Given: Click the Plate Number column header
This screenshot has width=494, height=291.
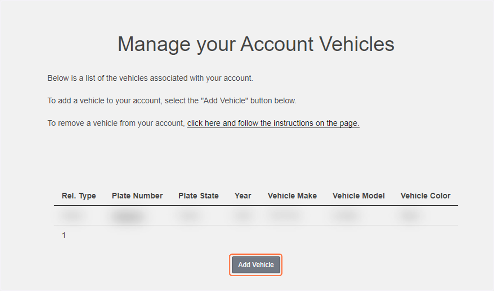Looking at the screenshot, I should pos(137,196).
